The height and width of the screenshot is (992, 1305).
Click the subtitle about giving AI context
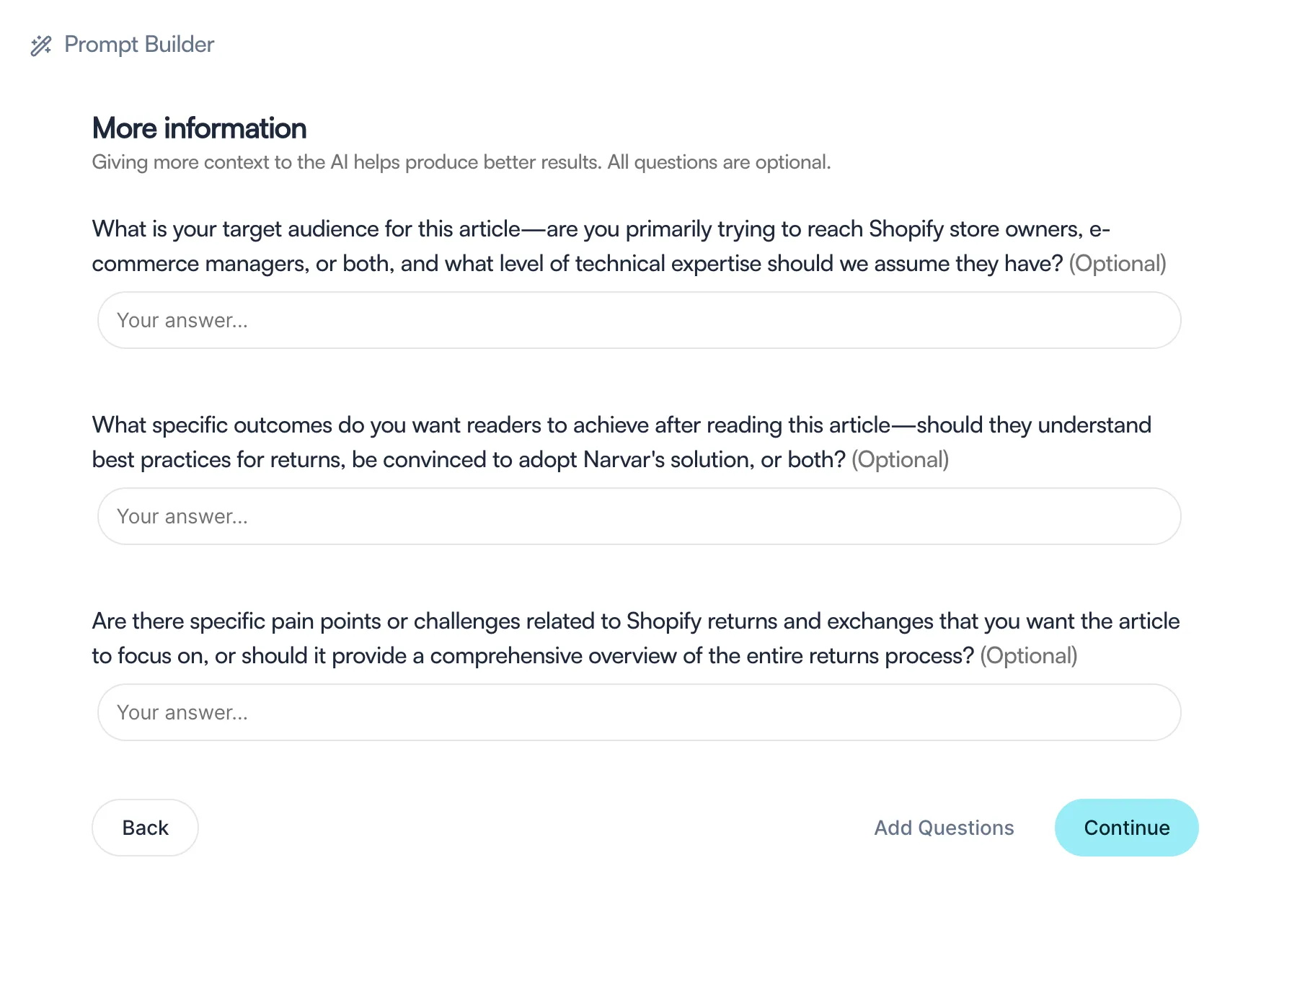461,162
